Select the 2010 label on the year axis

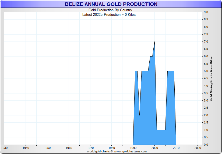pyautogui.click(x=176, y=148)
